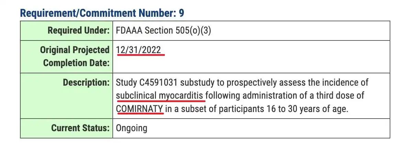Click the Requirement/Commitment Number heading
The image size is (402, 148).
coord(99,13)
